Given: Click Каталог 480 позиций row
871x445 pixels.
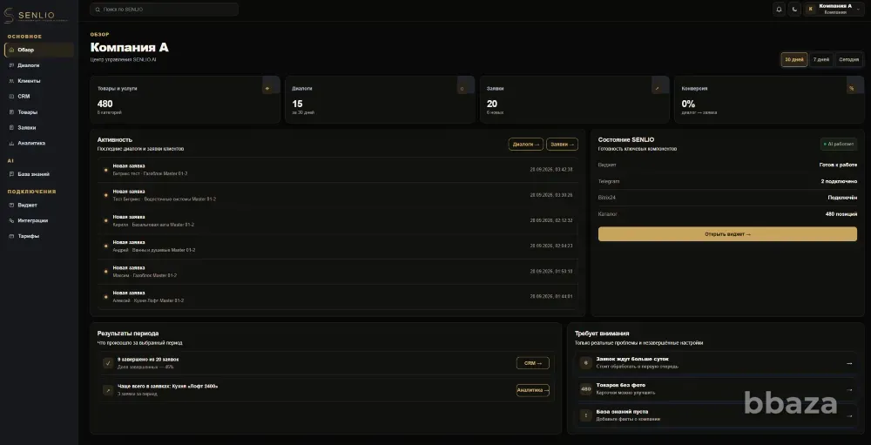Looking at the screenshot, I should click(x=727, y=214).
